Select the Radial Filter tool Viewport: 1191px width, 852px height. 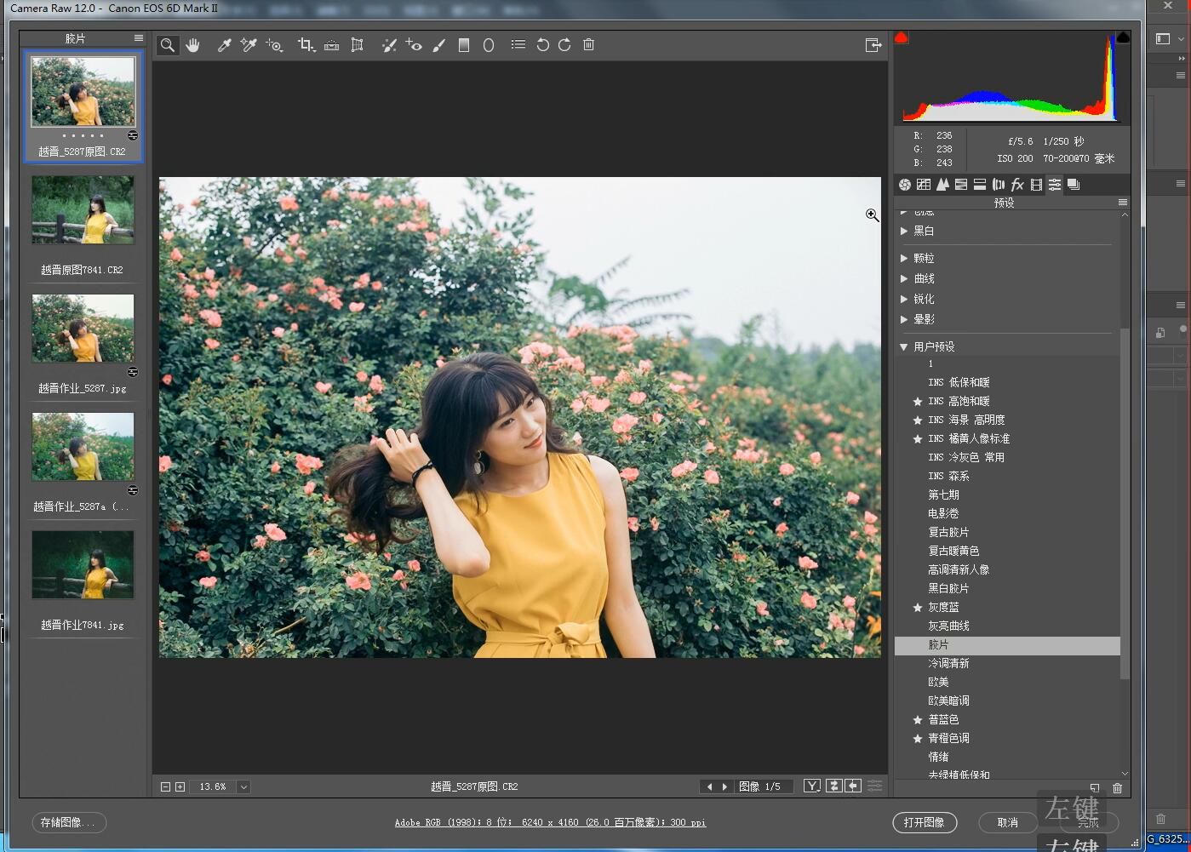coord(489,45)
